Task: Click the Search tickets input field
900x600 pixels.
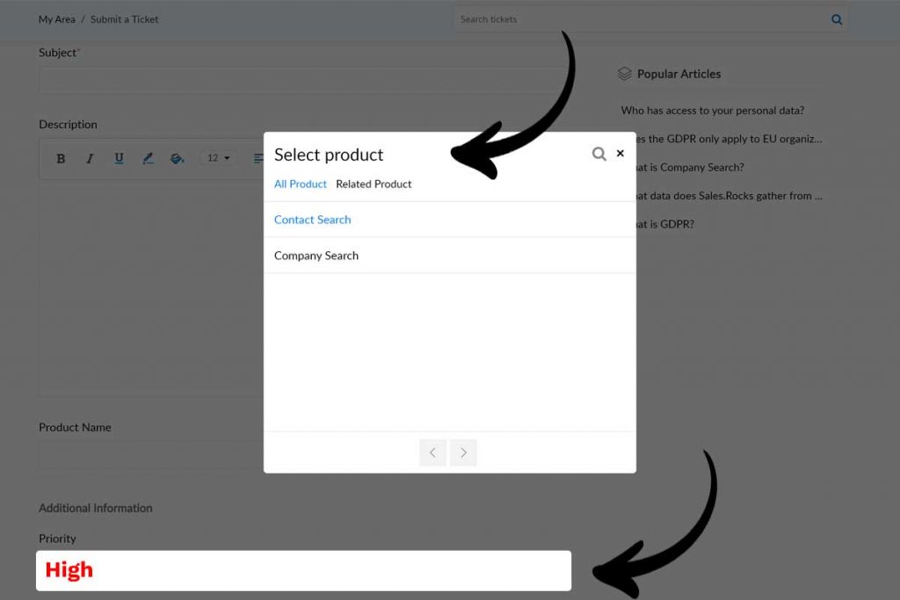Action: click(642, 19)
